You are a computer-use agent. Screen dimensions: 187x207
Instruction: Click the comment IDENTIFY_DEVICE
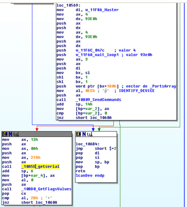click(x=137, y=91)
